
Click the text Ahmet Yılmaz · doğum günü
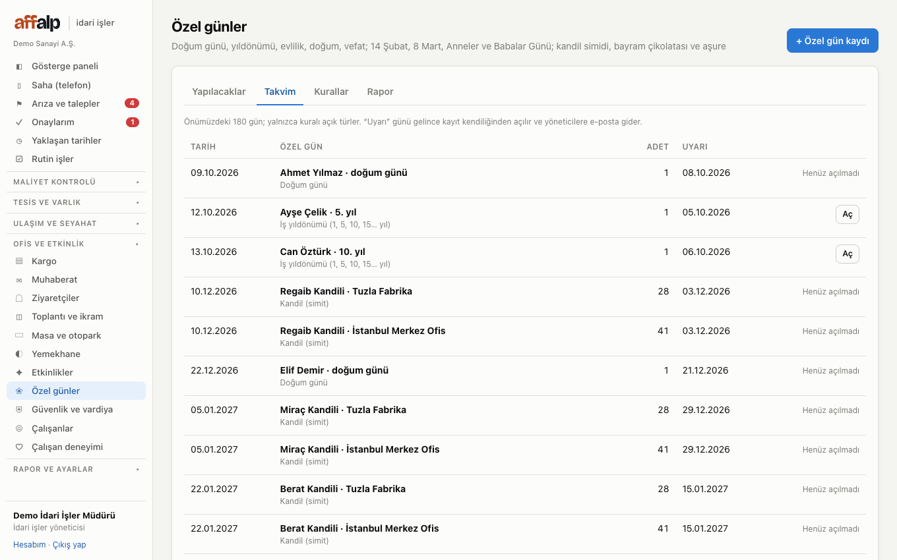(344, 173)
